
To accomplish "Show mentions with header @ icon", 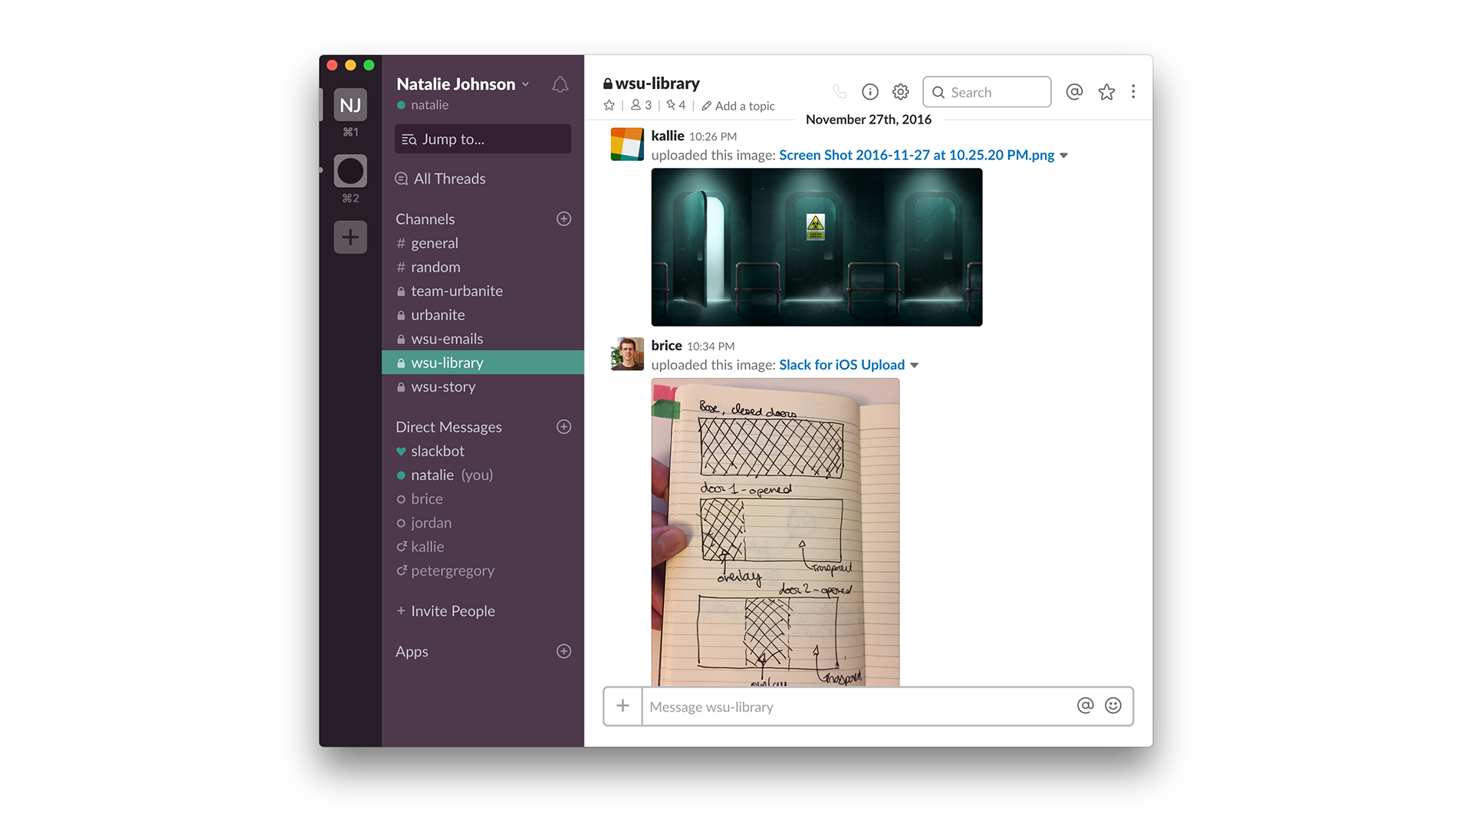I will click(1075, 92).
